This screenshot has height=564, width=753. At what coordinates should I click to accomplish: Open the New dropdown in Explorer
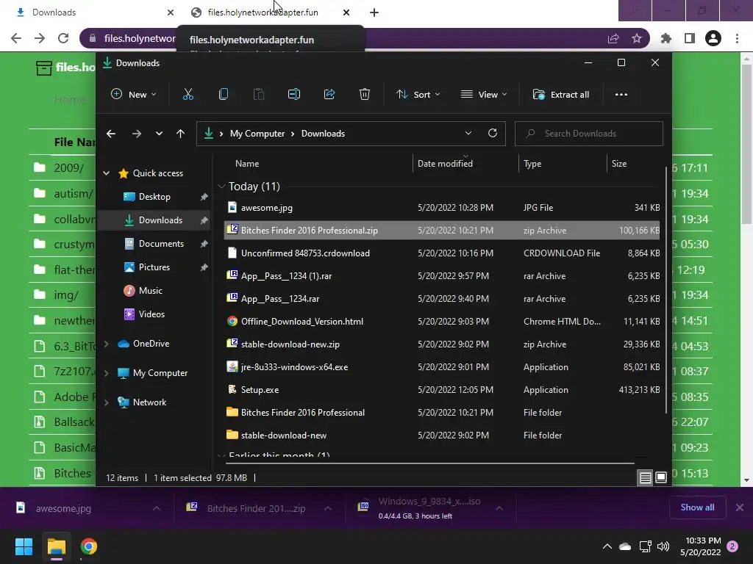133,95
